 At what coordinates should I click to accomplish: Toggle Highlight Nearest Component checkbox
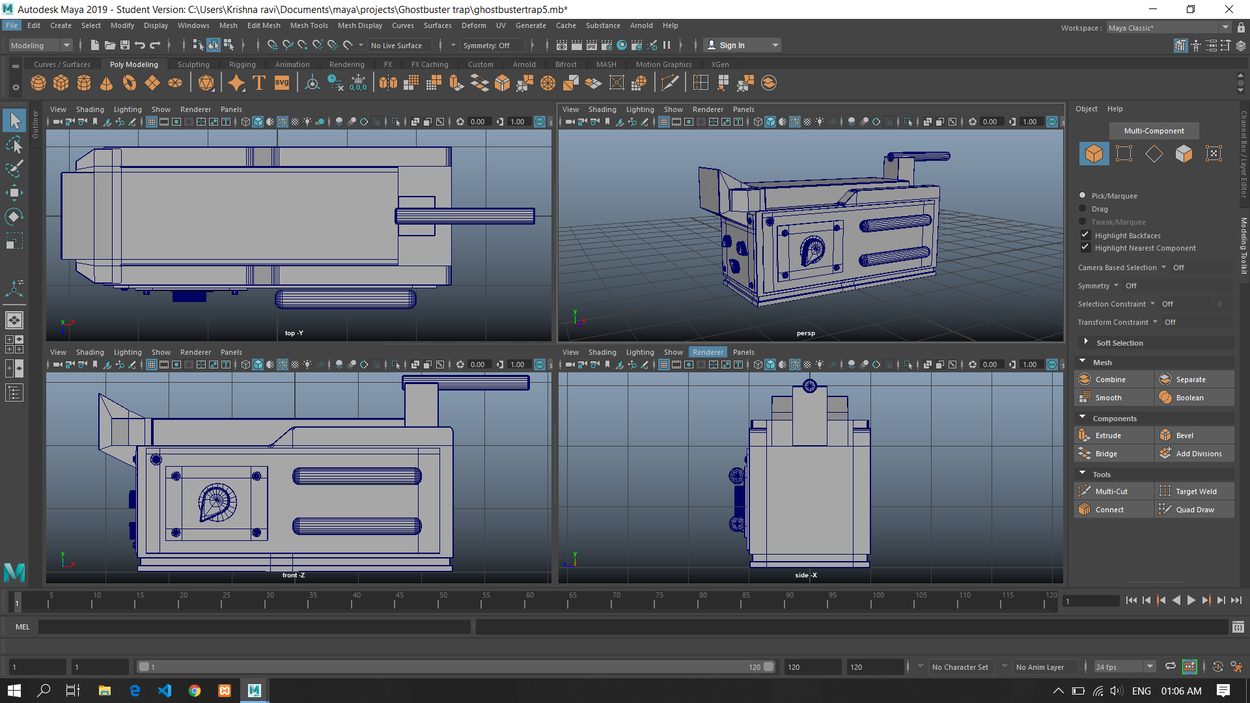click(x=1085, y=247)
